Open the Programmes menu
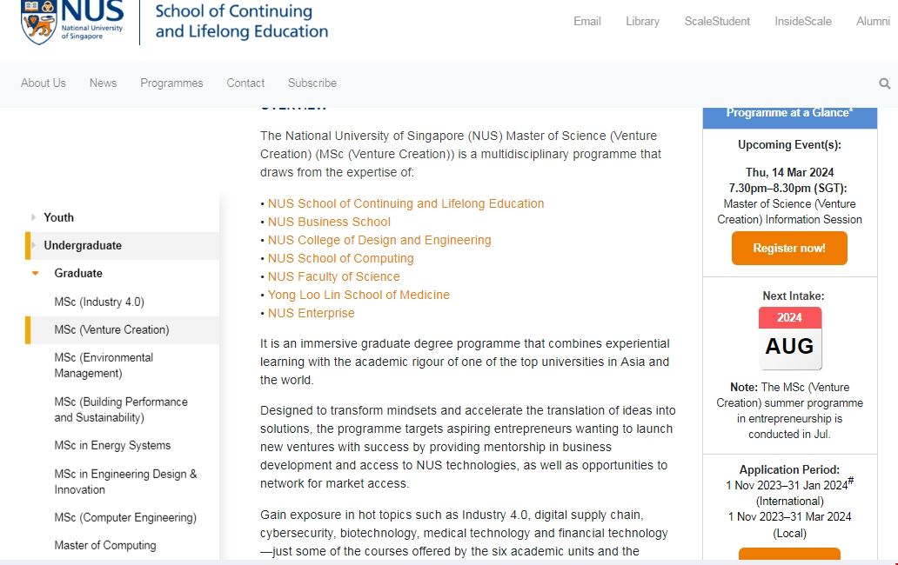Viewport: 898px width, 565px height. point(171,83)
